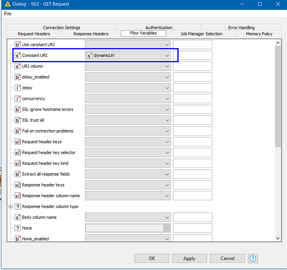
Task: Open the File menu
Action: tap(8, 13)
